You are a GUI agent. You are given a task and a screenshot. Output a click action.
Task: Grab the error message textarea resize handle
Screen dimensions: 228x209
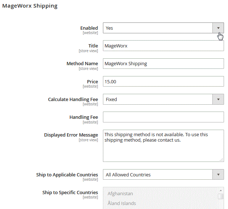221,159
